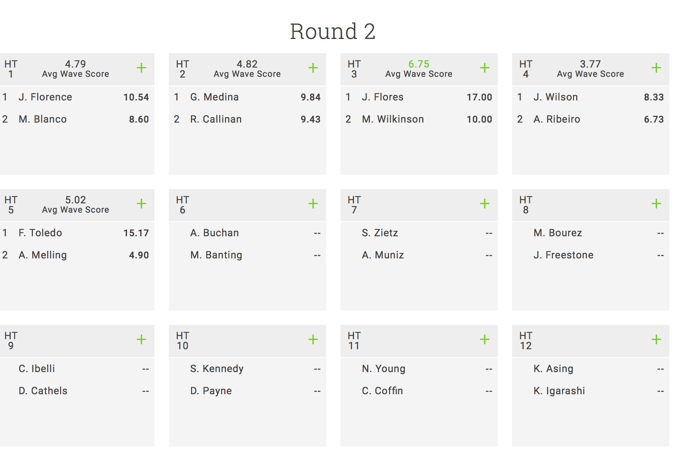Image resolution: width=673 pixels, height=450 pixels.
Task: Open Heat 3 details via plus icon
Action: click(485, 68)
